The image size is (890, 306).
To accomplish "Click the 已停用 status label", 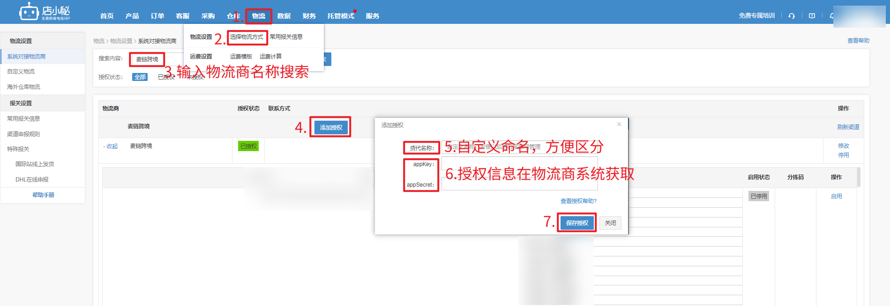I will [759, 197].
